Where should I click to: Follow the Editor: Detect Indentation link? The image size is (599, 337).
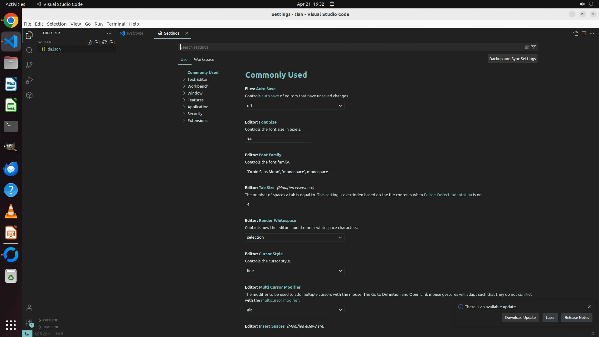point(448,195)
